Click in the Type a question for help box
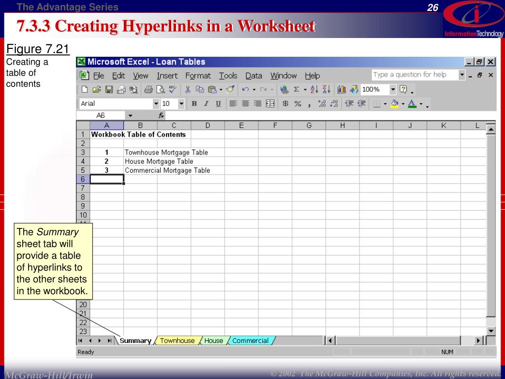505x379 pixels. (415, 75)
